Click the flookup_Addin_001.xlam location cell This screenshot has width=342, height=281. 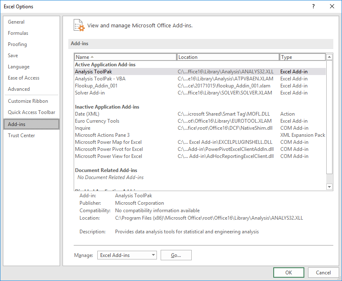coord(224,86)
